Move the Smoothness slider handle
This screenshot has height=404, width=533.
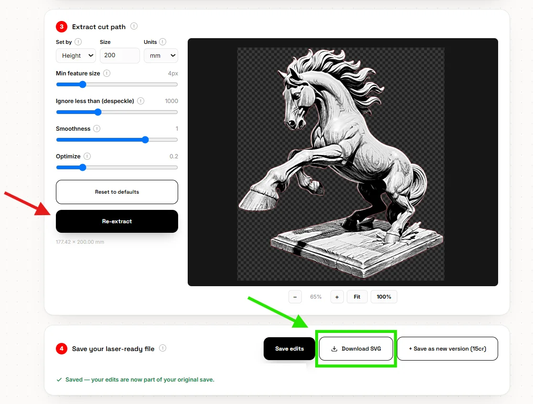[145, 140]
